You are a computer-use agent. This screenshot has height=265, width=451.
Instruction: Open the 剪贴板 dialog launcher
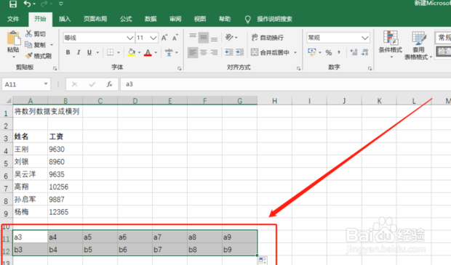click(55, 68)
